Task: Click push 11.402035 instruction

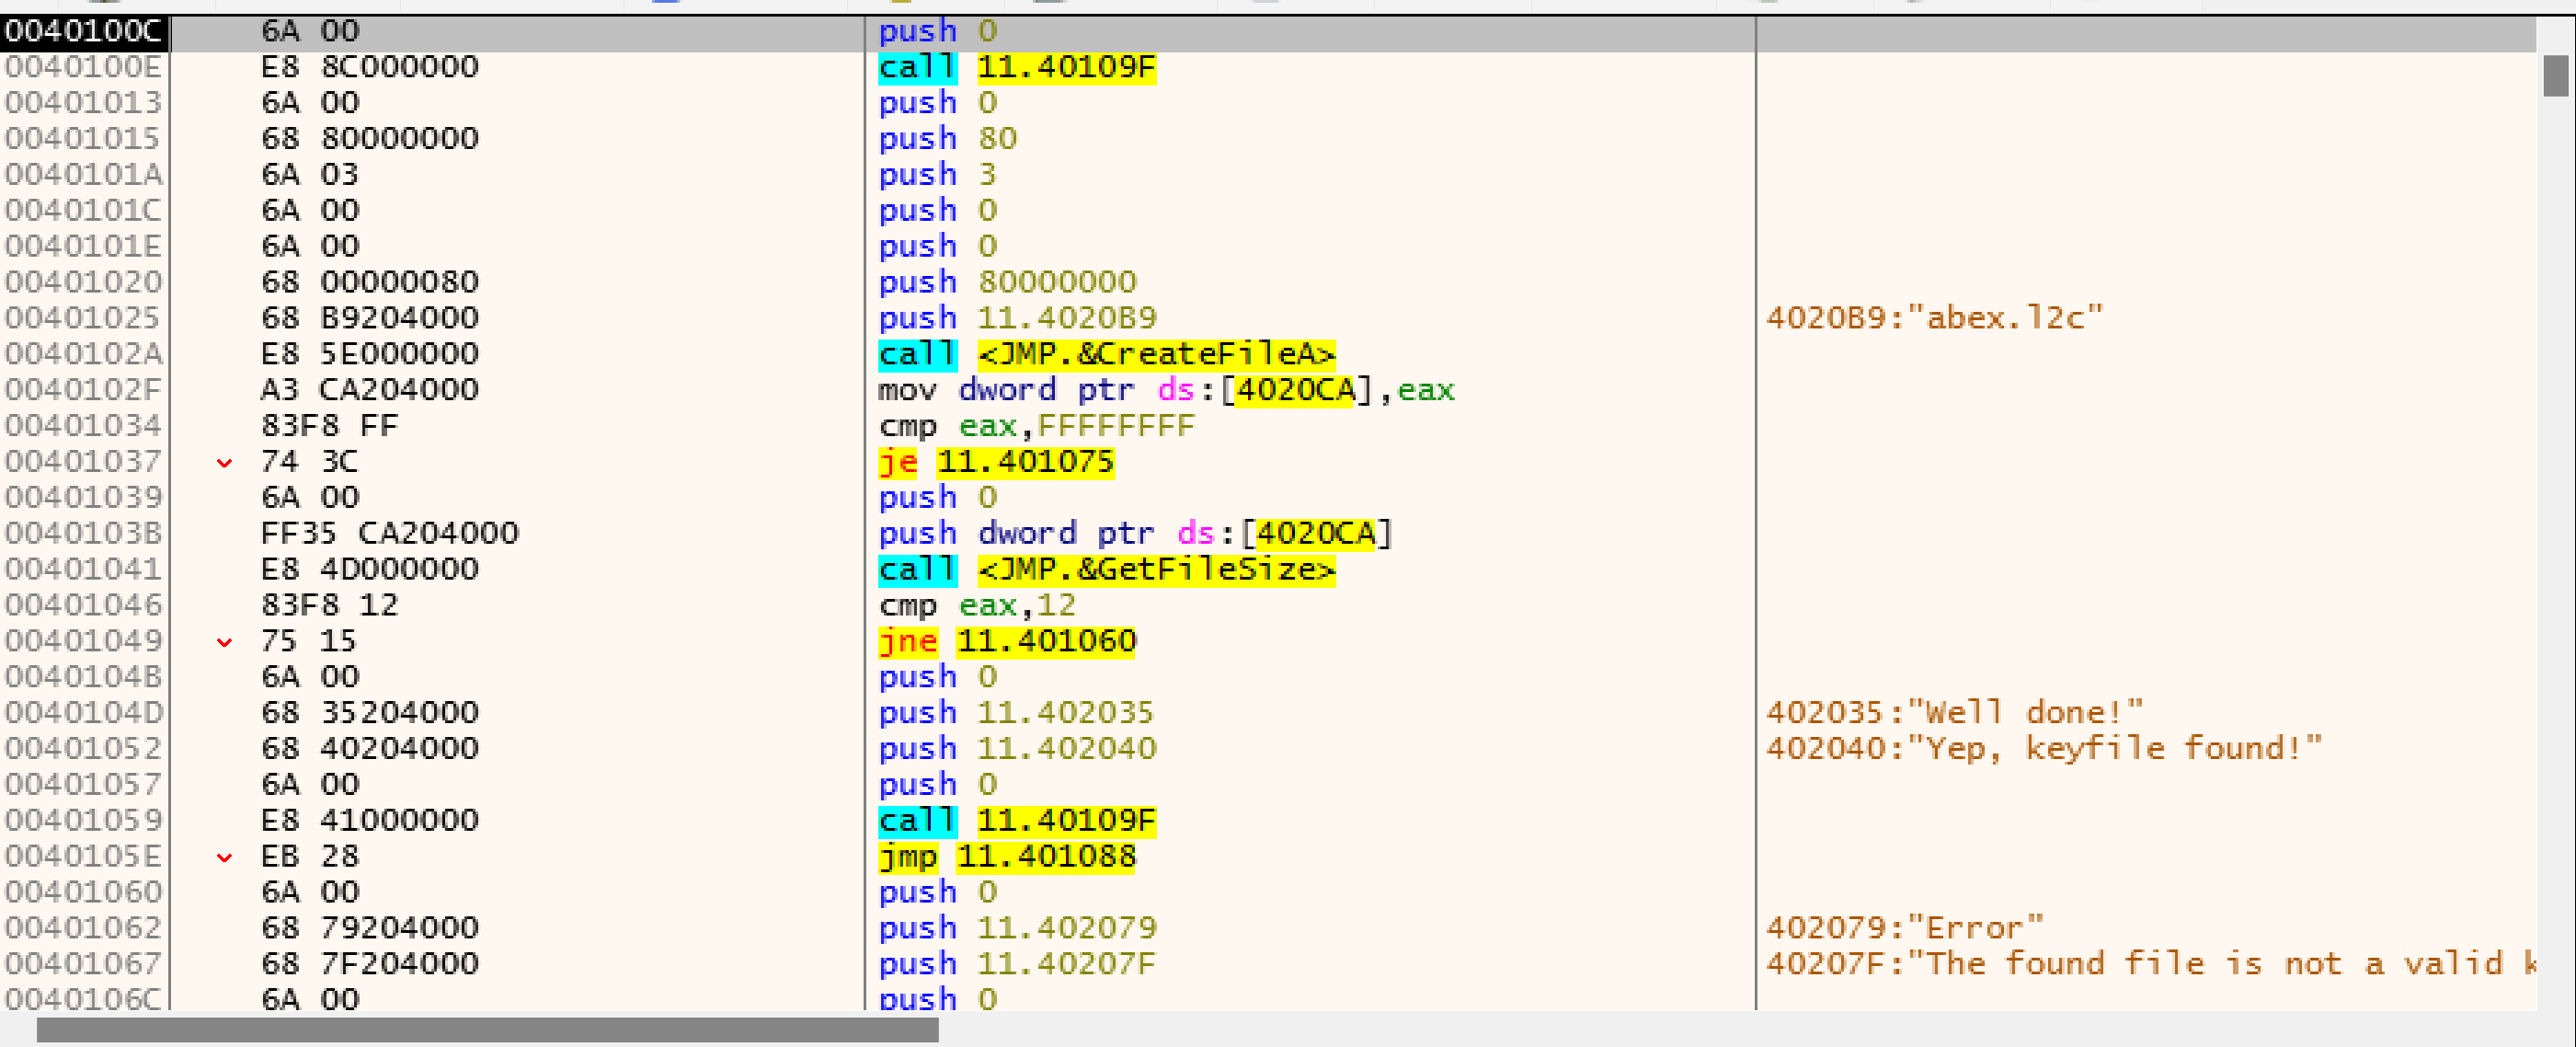Action: (1017, 713)
